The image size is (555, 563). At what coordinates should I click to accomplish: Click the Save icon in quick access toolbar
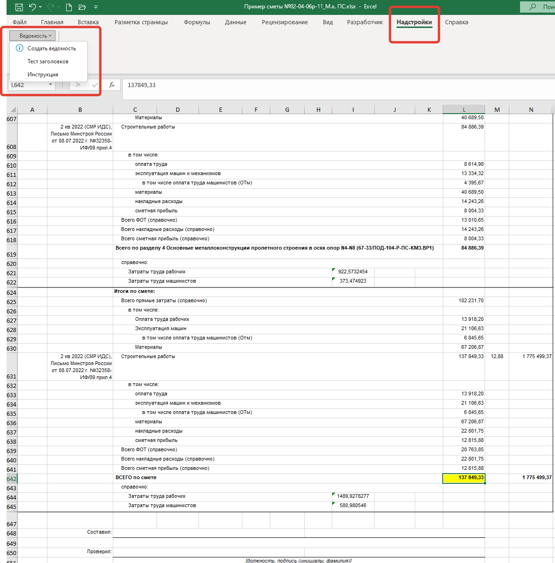point(19,7)
